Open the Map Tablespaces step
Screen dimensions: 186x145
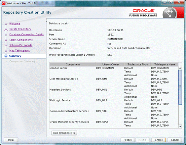(20, 51)
